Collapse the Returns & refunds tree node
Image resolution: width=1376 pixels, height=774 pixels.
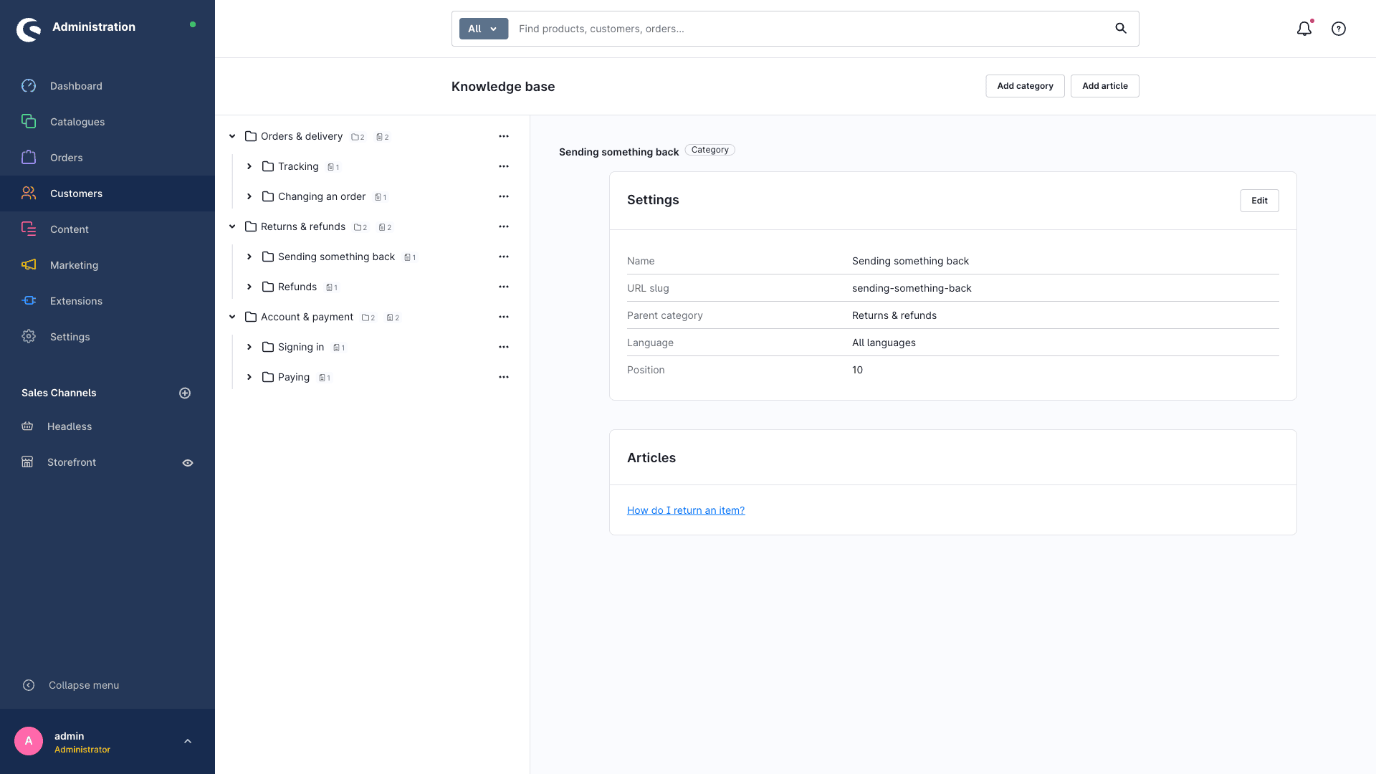[232, 226]
